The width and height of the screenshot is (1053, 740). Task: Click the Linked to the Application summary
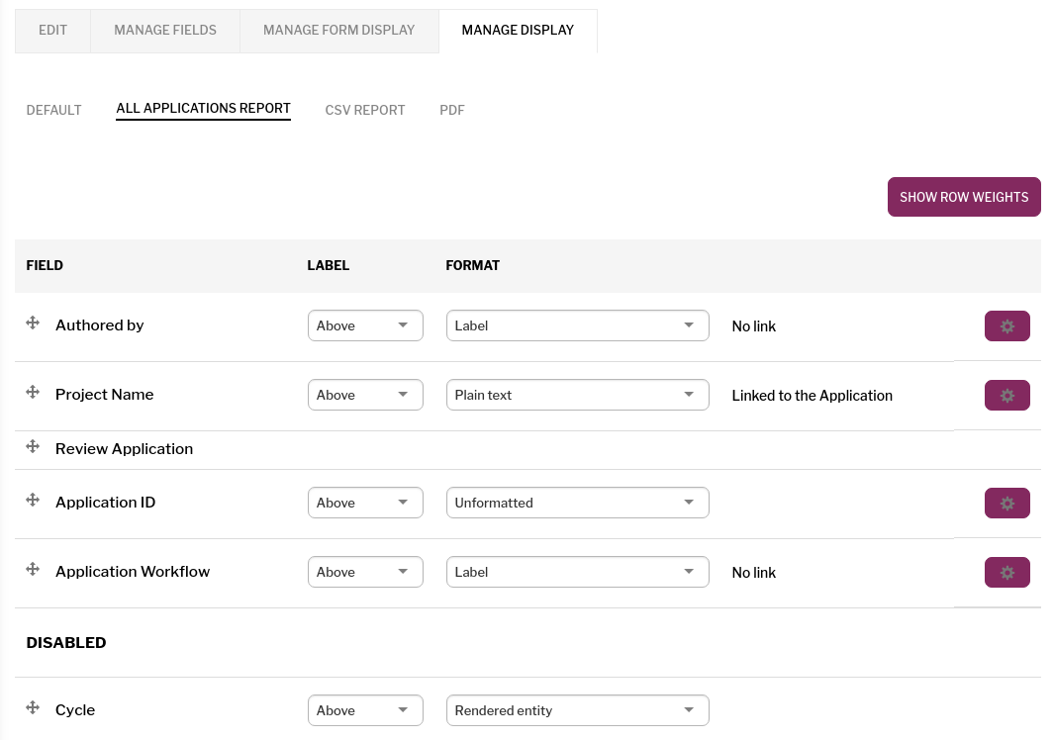coord(812,396)
